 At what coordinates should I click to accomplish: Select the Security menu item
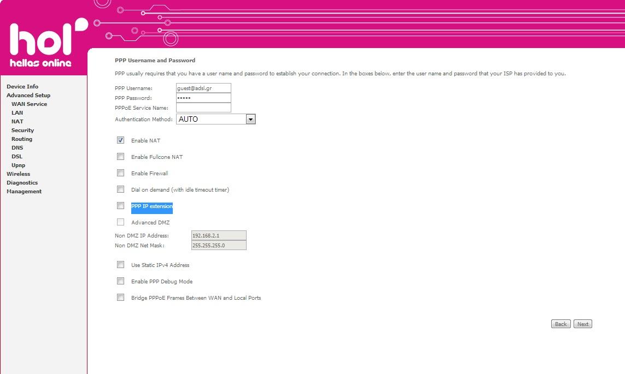tap(22, 130)
